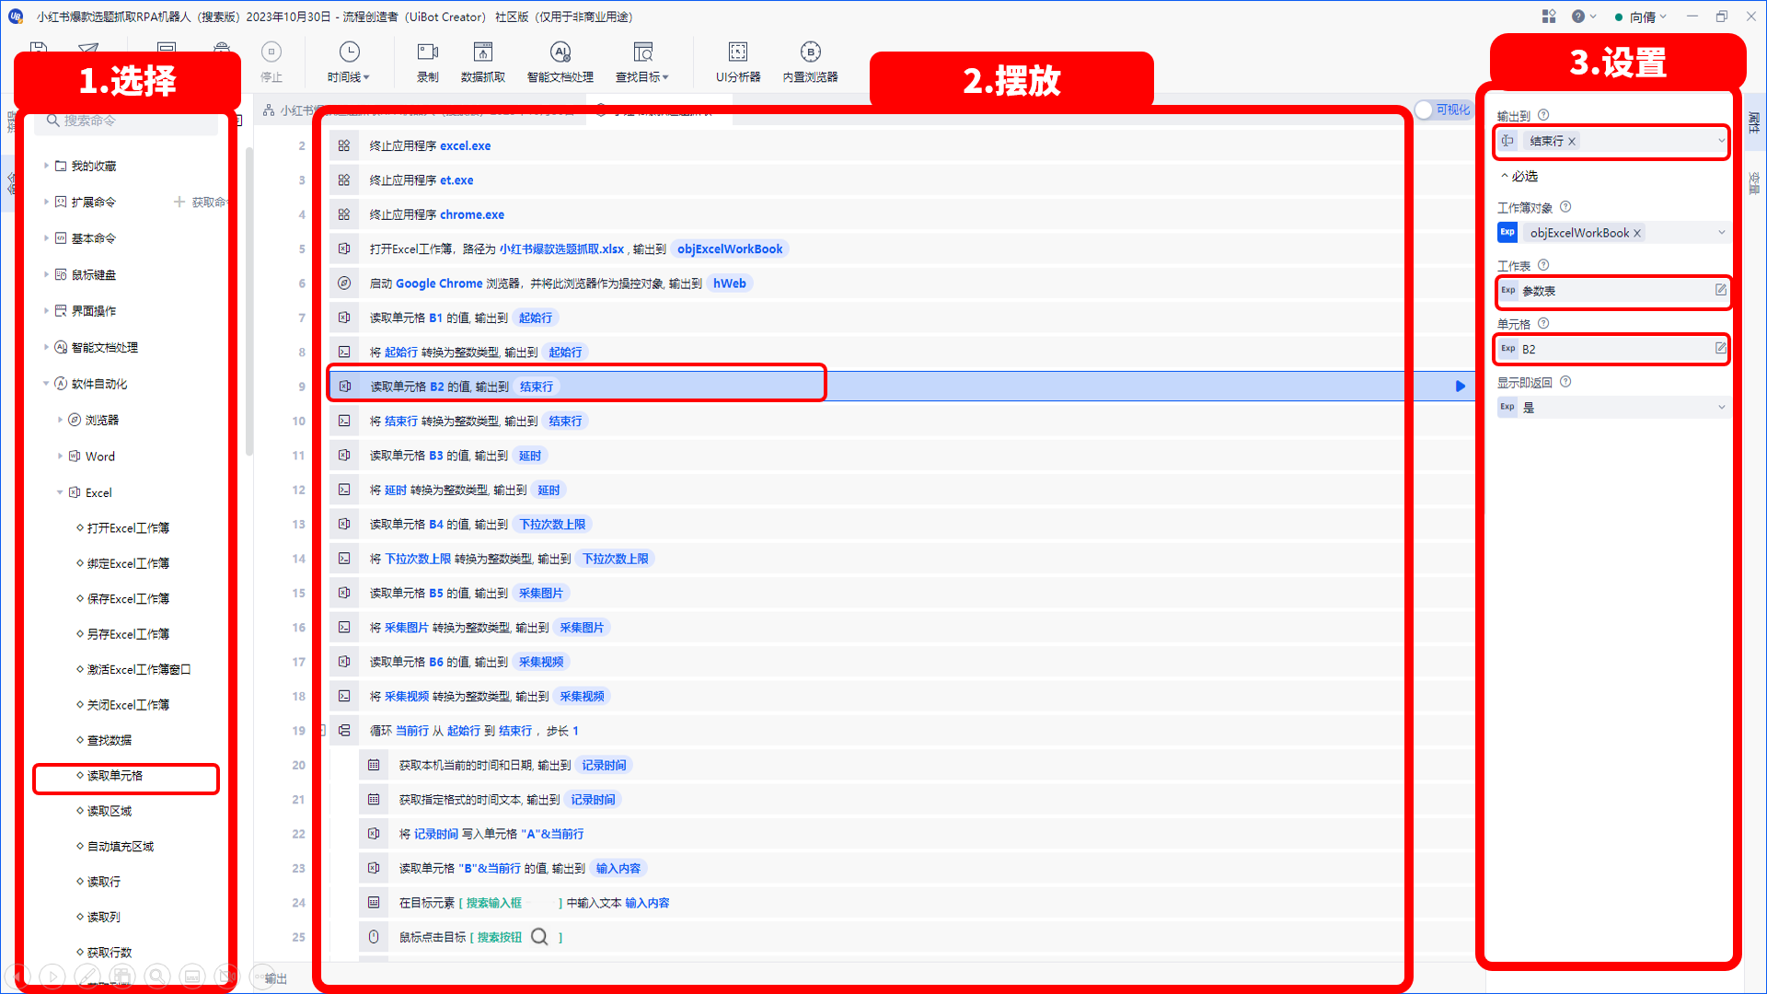
Task: Open the 内置浏览器 built-in browser icon
Action: pos(810,62)
